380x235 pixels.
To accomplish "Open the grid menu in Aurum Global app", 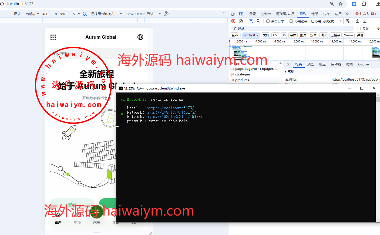I will point(53,37).
